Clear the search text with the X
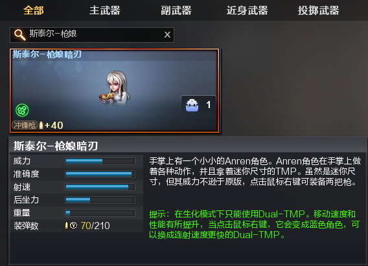The width and height of the screenshot is (368, 266). 167,35
